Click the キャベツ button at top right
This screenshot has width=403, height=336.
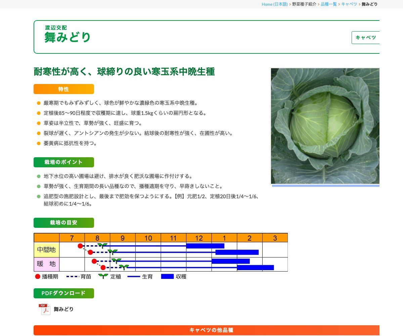click(365, 38)
